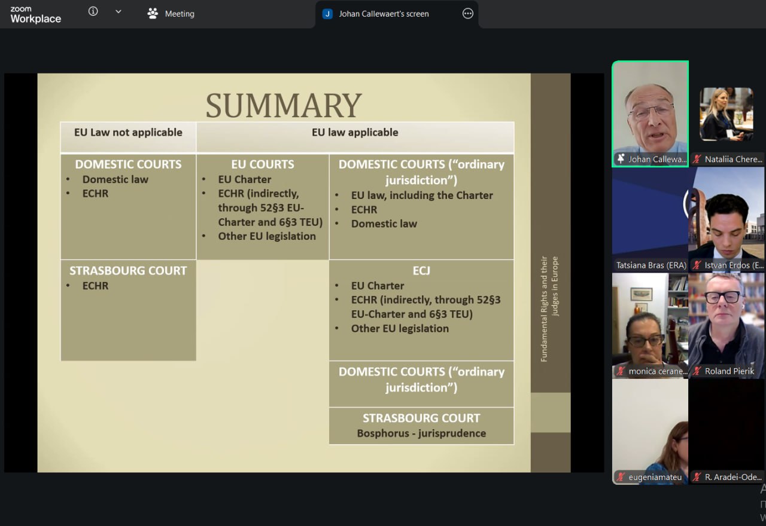Image resolution: width=766 pixels, height=526 pixels.
Task: Click muted microphone icon on Nataliia's tile
Action: pos(697,159)
